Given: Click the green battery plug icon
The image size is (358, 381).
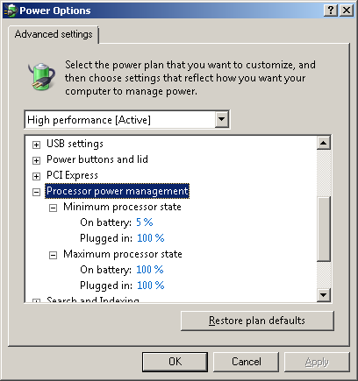Looking at the screenshot, I should [x=42, y=76].
